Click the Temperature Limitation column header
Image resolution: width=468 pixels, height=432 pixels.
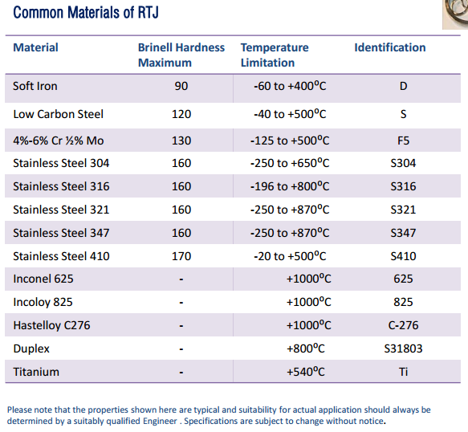pyautogui.click(x=275, y=55)
